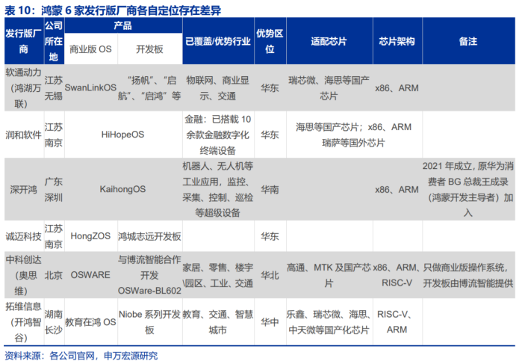Click the Niobe 系列开发板 cell
Screen dimensions: 522x364
click(149, 322)
